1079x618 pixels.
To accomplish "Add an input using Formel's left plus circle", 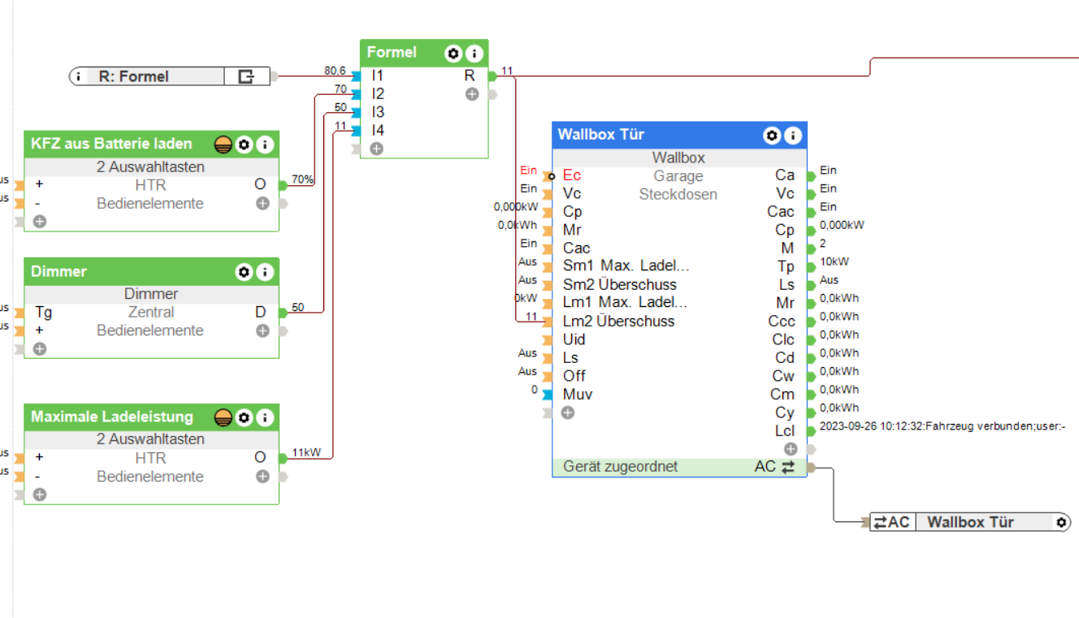I will pos(375,149).
